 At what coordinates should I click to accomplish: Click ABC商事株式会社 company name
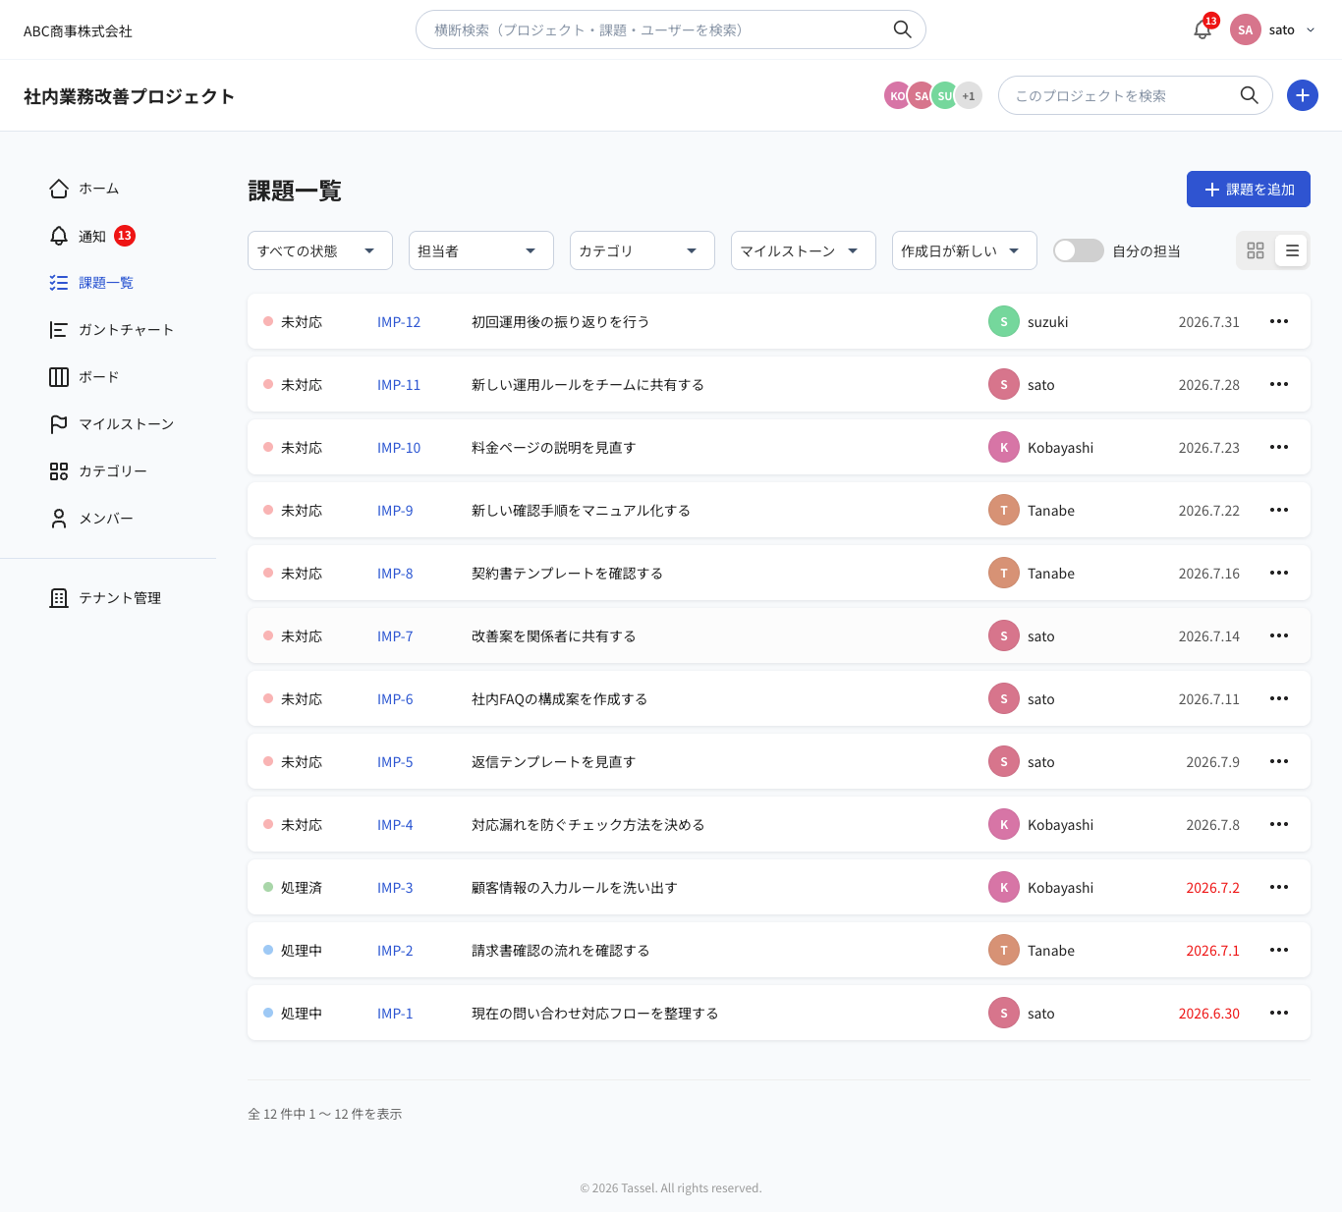tap(78, 31)
